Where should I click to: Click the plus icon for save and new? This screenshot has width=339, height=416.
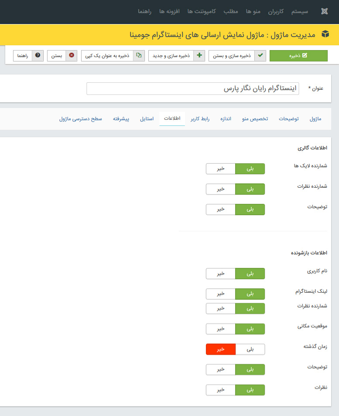(x=199, y=55)
